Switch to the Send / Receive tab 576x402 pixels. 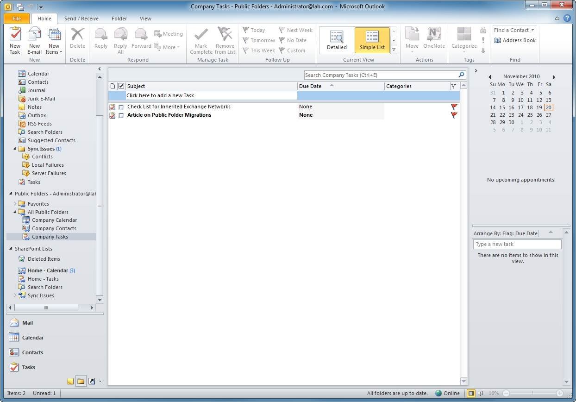coord(81,19)
